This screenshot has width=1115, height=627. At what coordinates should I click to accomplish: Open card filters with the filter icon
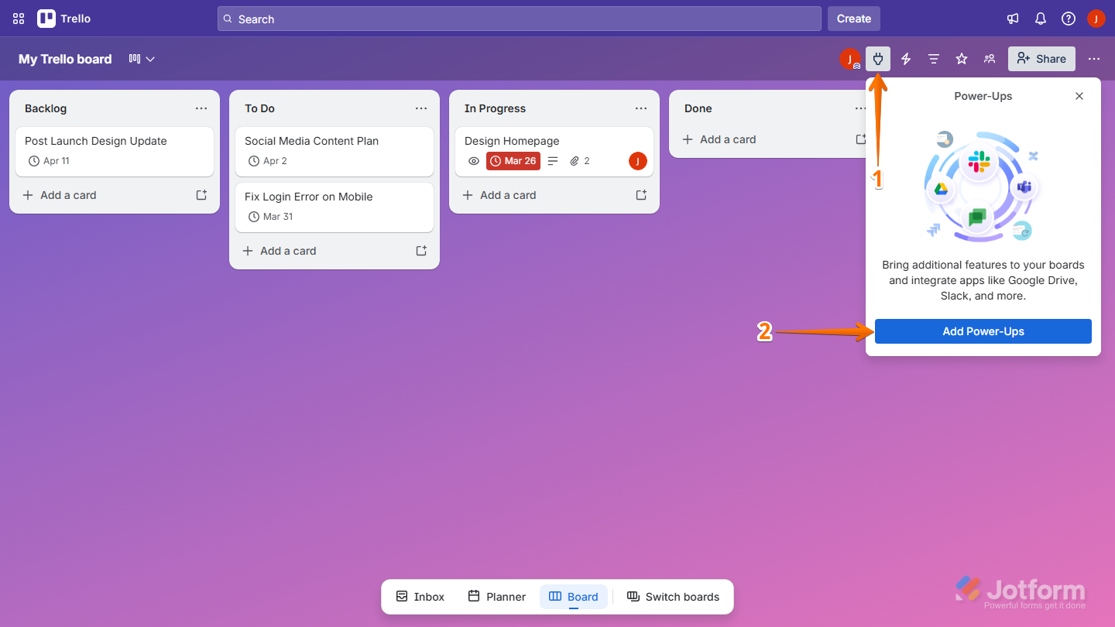coord(933,59)
